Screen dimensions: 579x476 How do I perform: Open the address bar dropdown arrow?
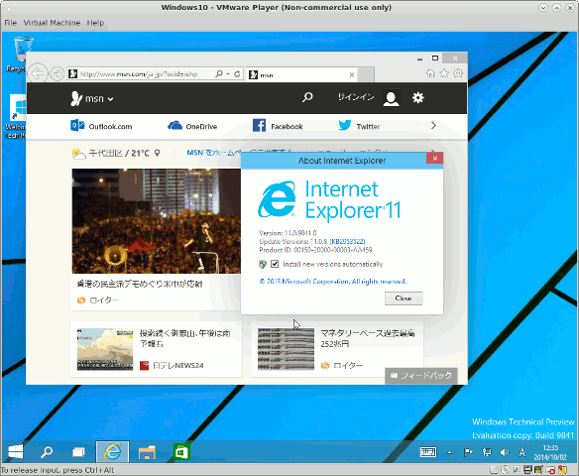coord(228,73)
